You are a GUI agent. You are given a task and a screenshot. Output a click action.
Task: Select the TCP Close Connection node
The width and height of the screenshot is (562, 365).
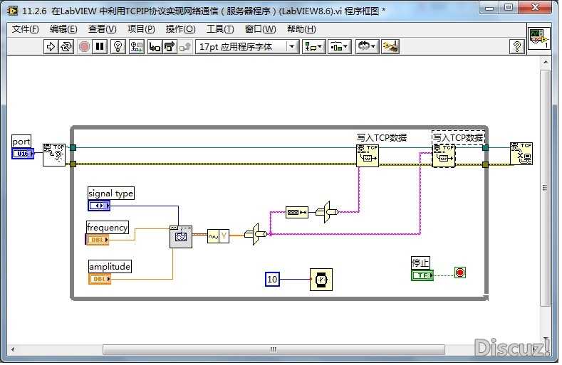(x=521, y=154)
